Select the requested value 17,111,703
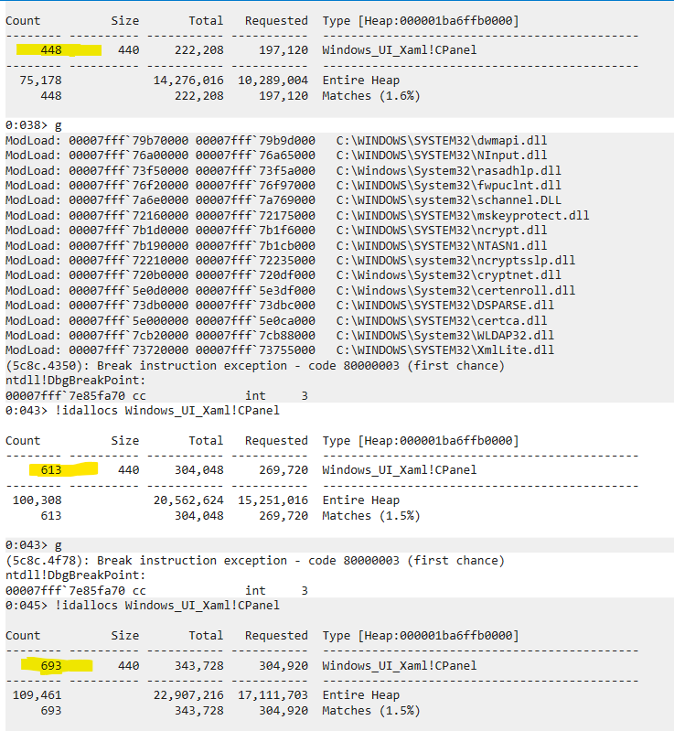The image size is (674, 731). (273, 695)
